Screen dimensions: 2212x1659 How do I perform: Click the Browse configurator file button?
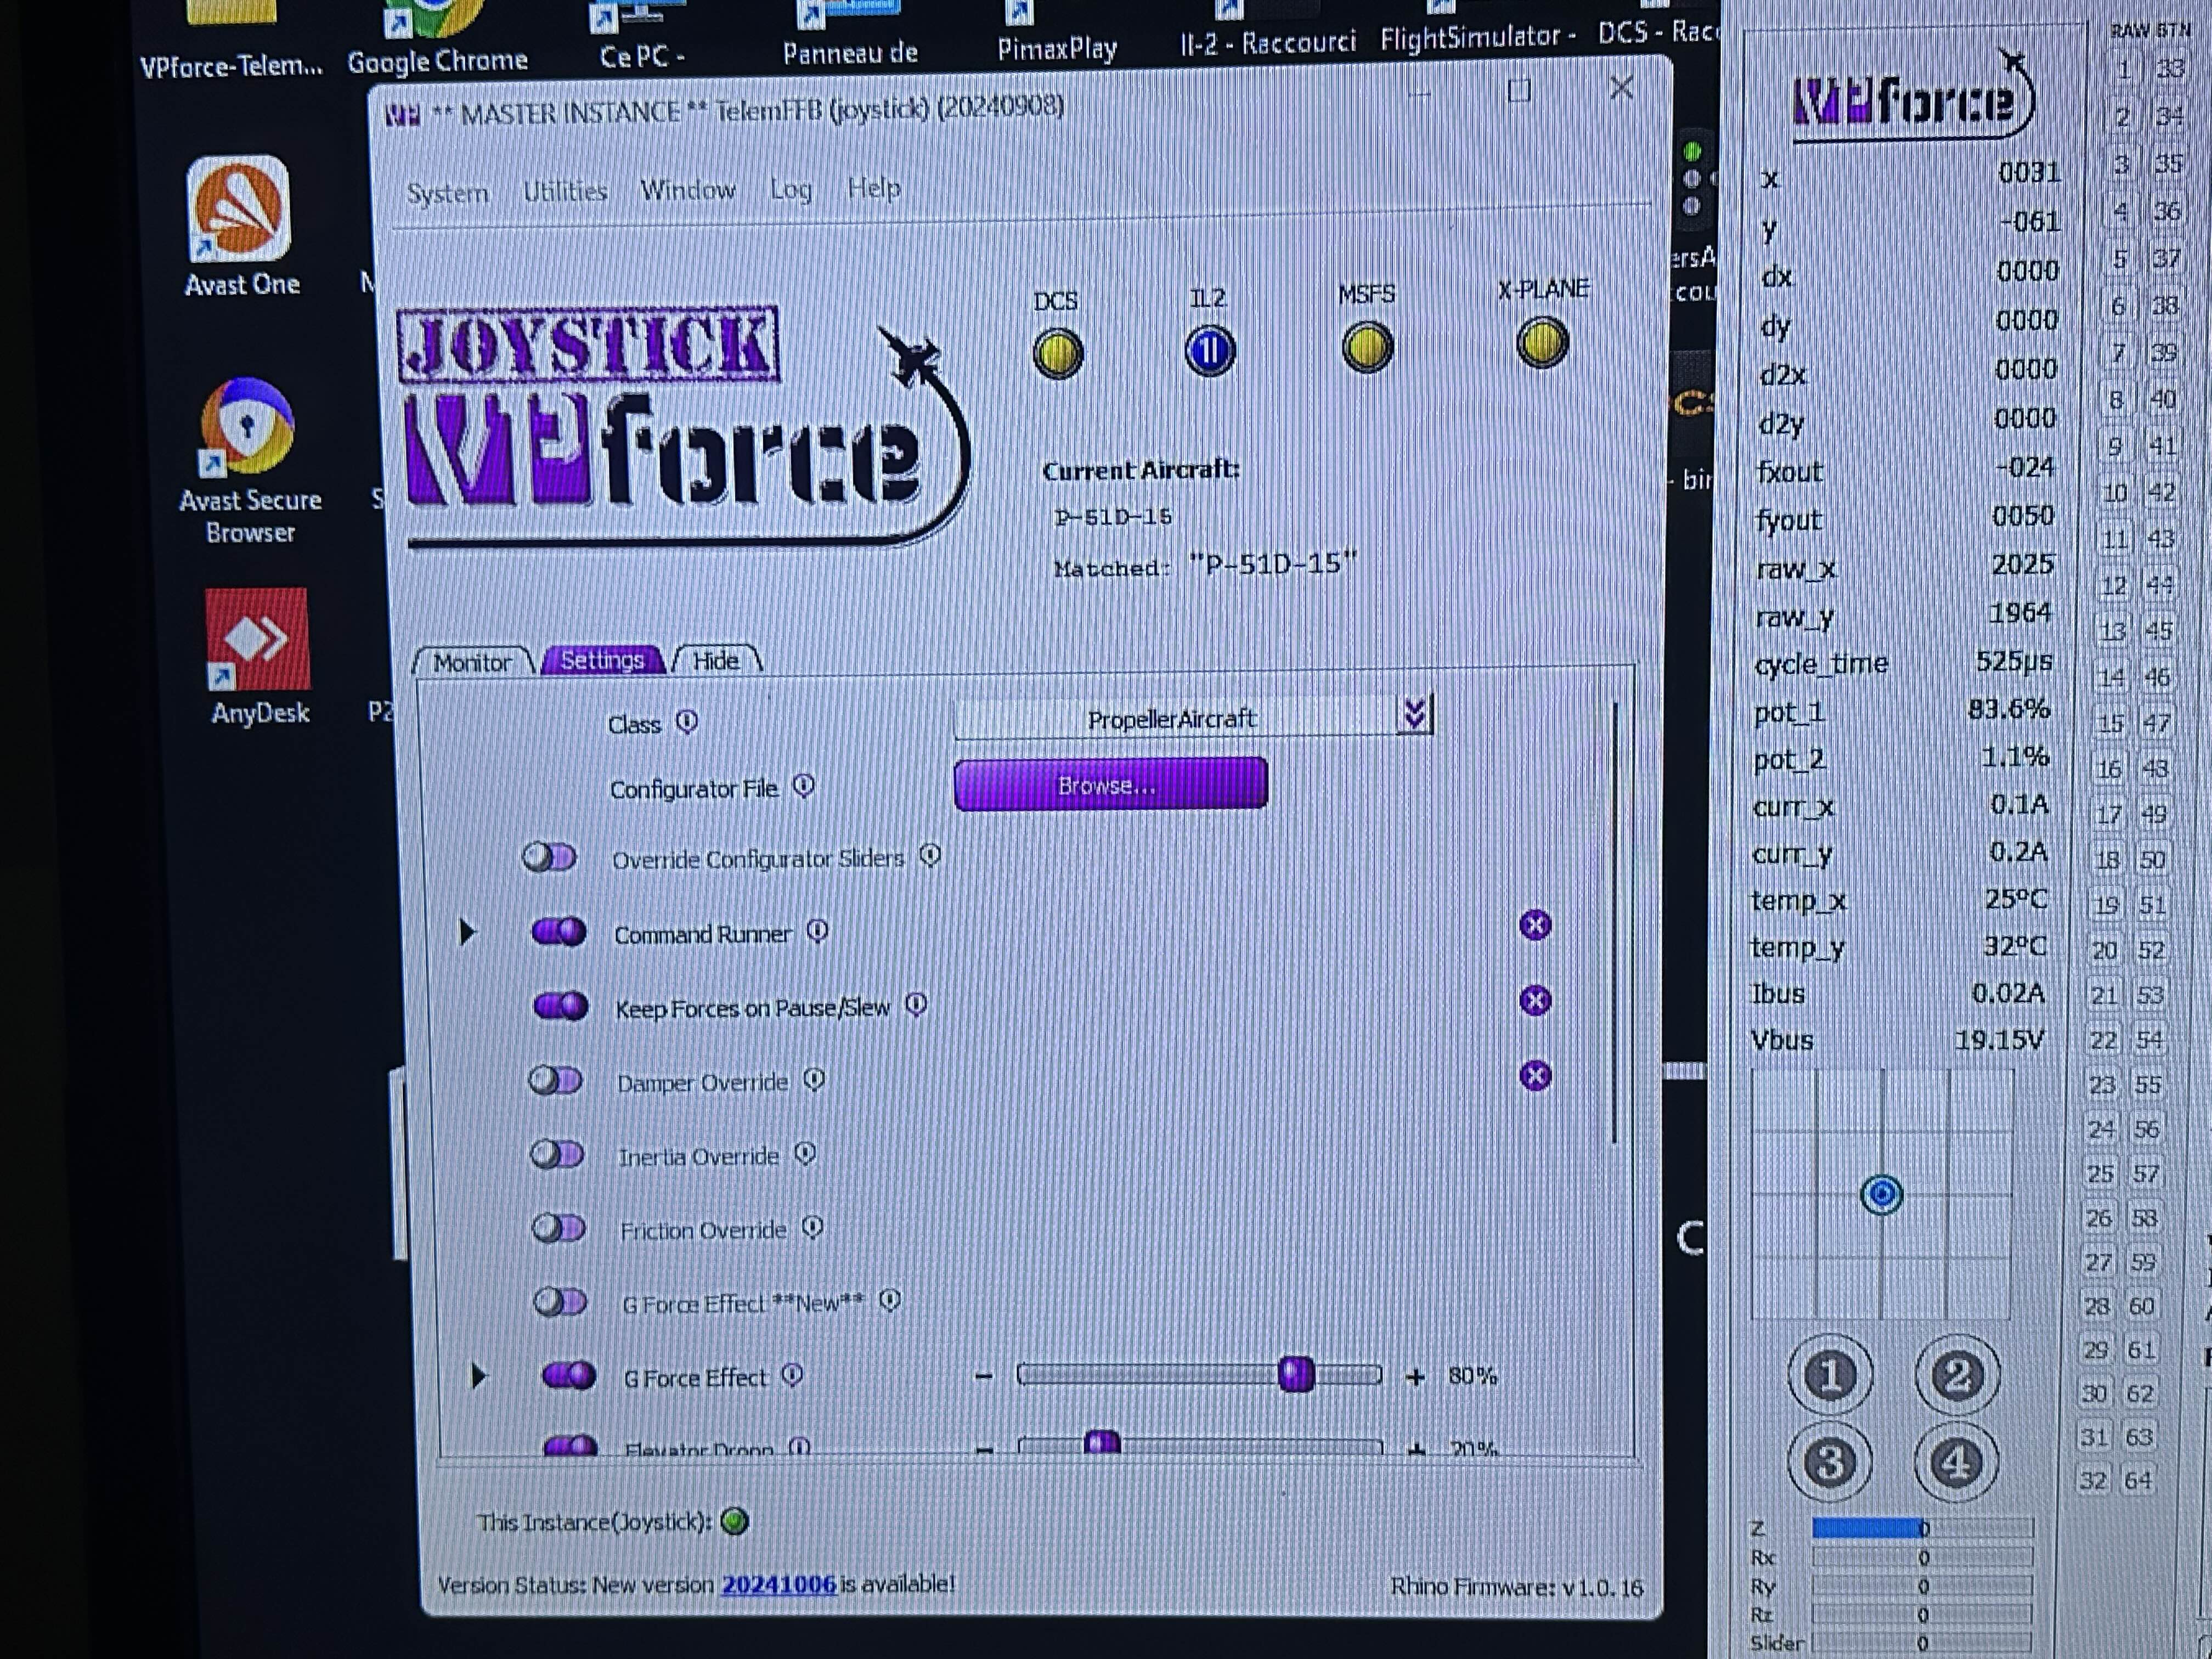1110,785
